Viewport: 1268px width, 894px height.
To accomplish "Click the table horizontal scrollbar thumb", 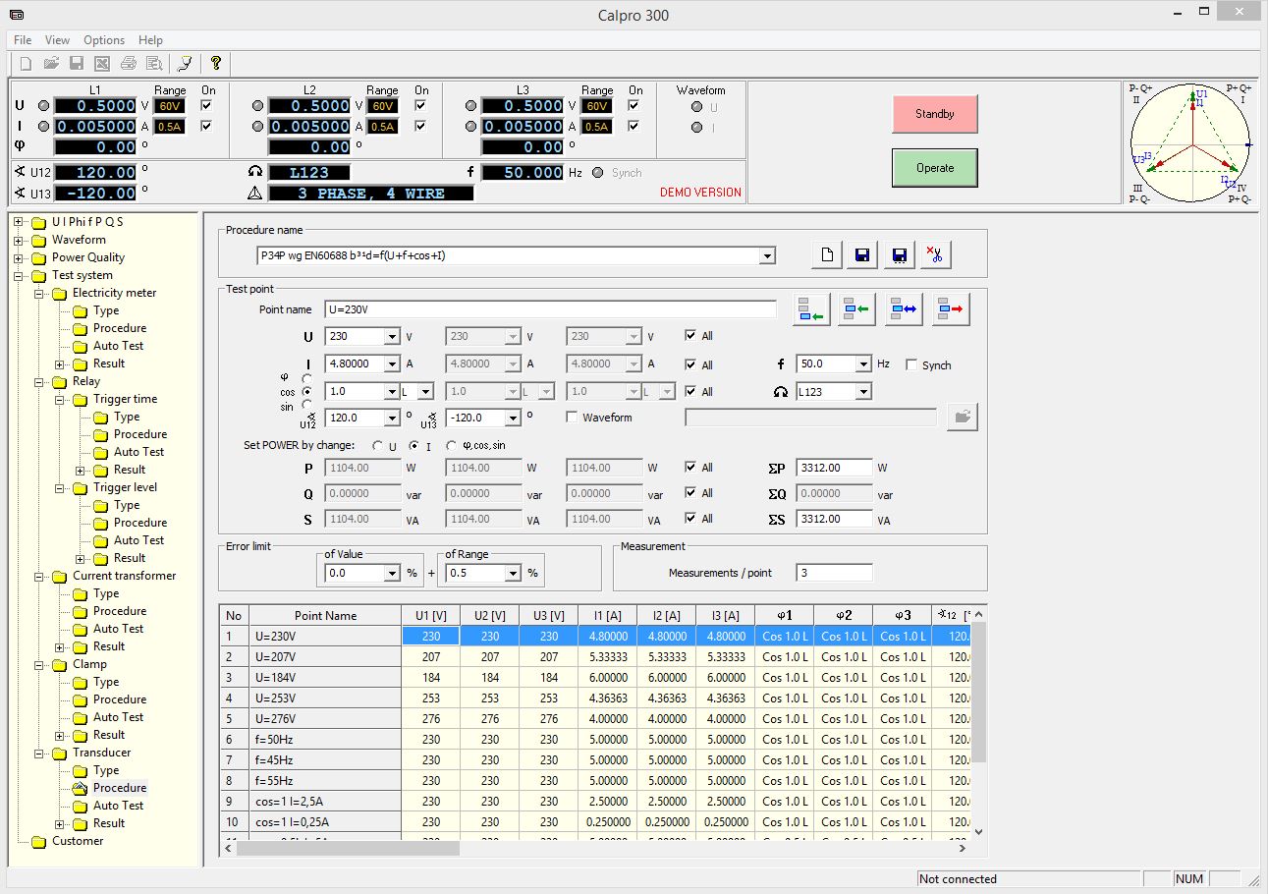I will (348, 848).
